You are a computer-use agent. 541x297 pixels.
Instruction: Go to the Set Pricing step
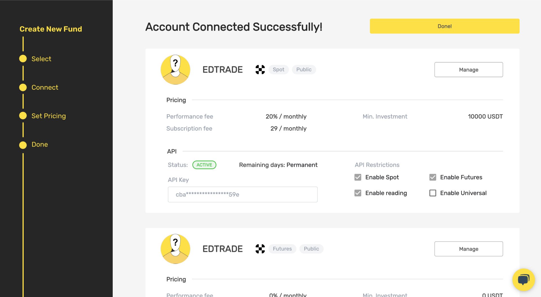[x=48, y=116]
